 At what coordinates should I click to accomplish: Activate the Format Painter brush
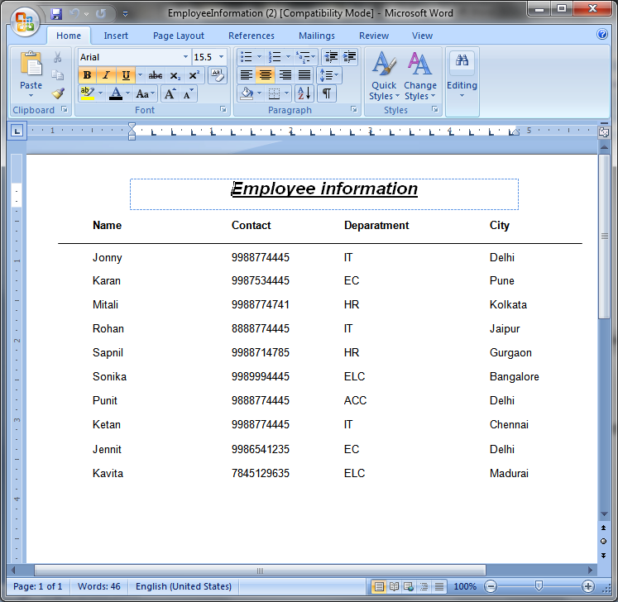click(58, 93)
